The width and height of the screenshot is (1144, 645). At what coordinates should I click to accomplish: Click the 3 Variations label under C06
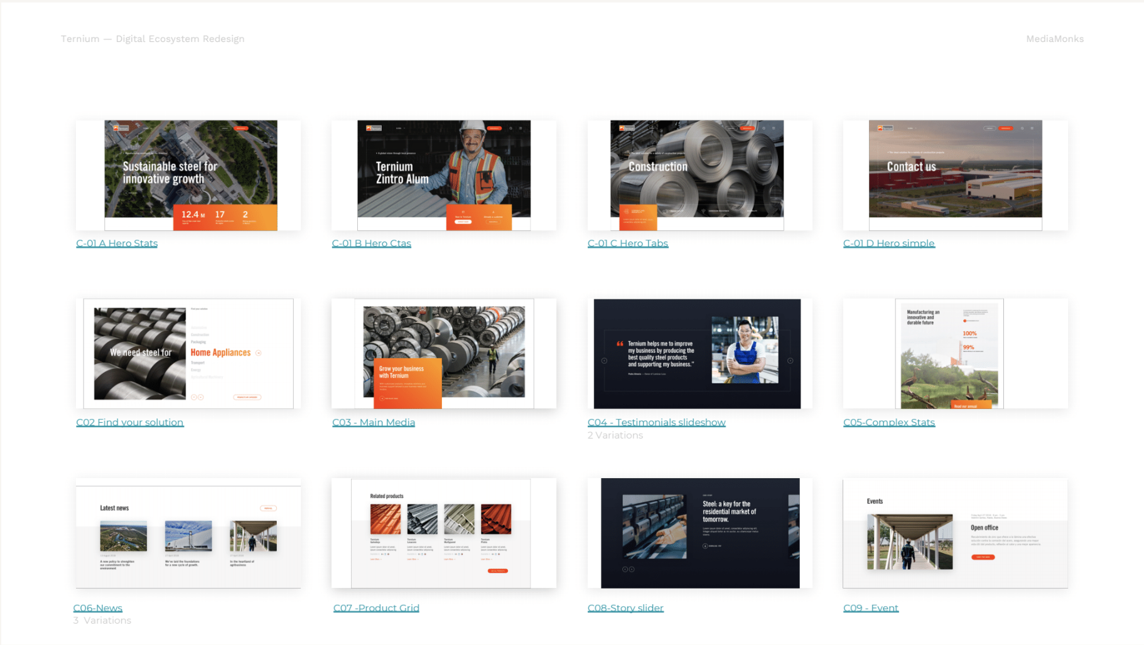(x=102, y=621)
